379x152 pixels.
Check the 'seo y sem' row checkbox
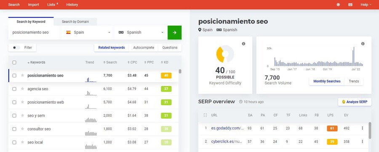coord(14,115)
